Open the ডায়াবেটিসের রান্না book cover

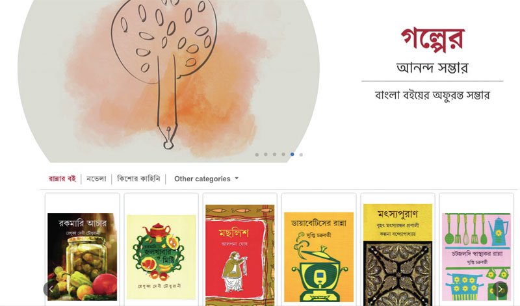tap(318, 257)
